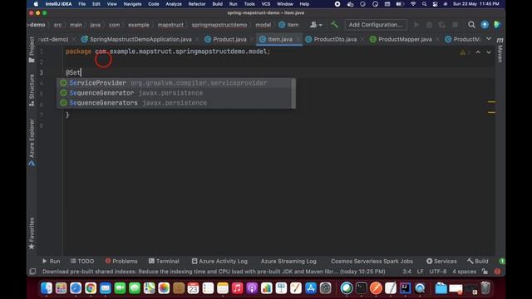Open the Structure tool window
Screen dimensions: 532x299
coord(32,90)
